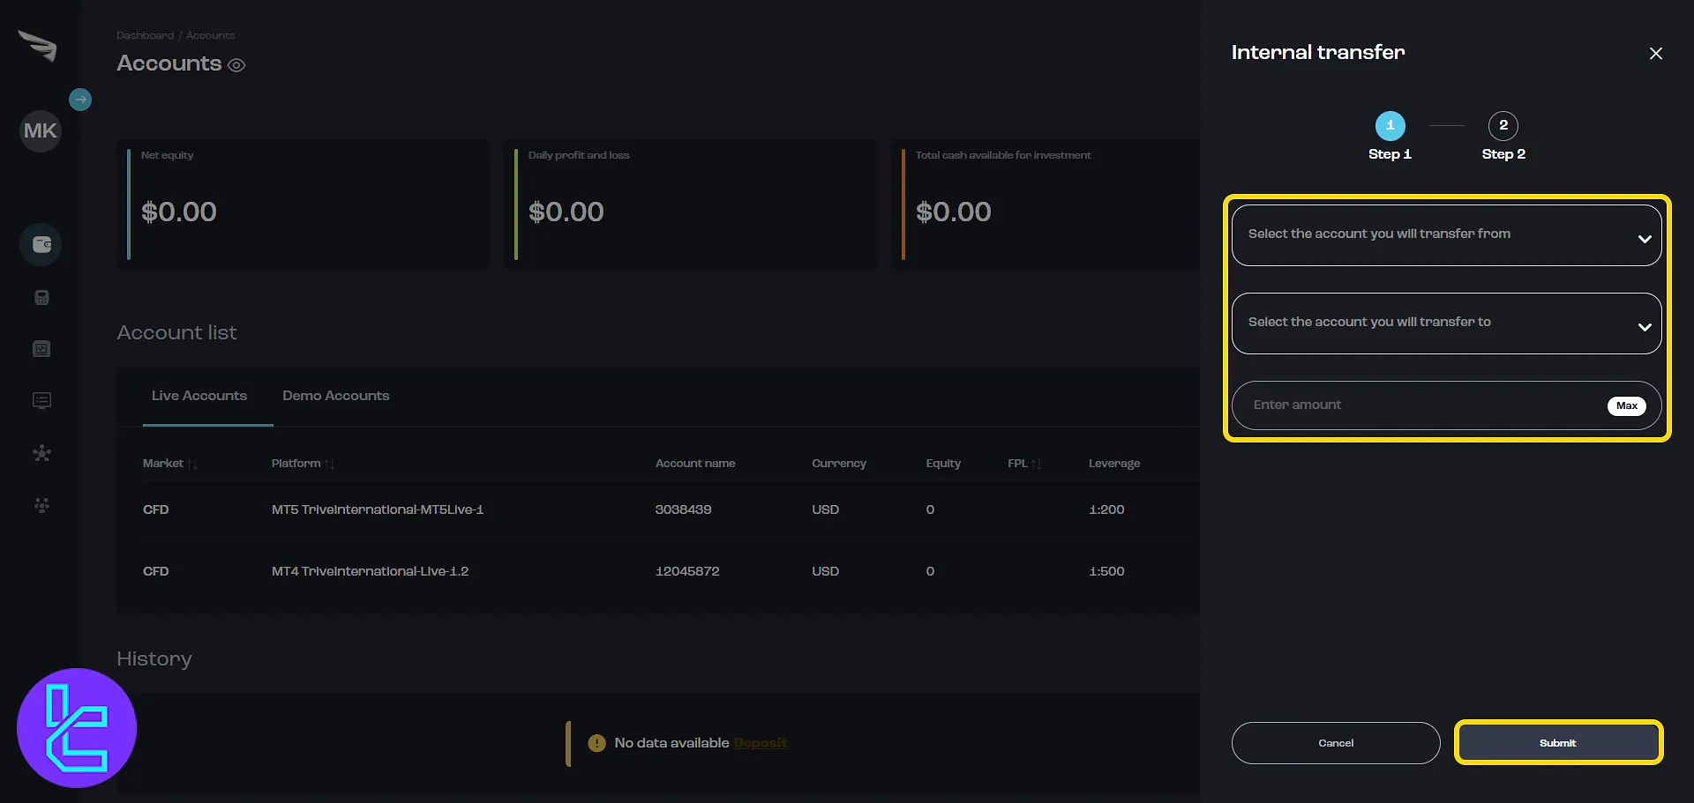The height and width of the screenshot is (803, 1694).
Task: Switch to Demo Accounts tab
Action: [x=335, y=396]
